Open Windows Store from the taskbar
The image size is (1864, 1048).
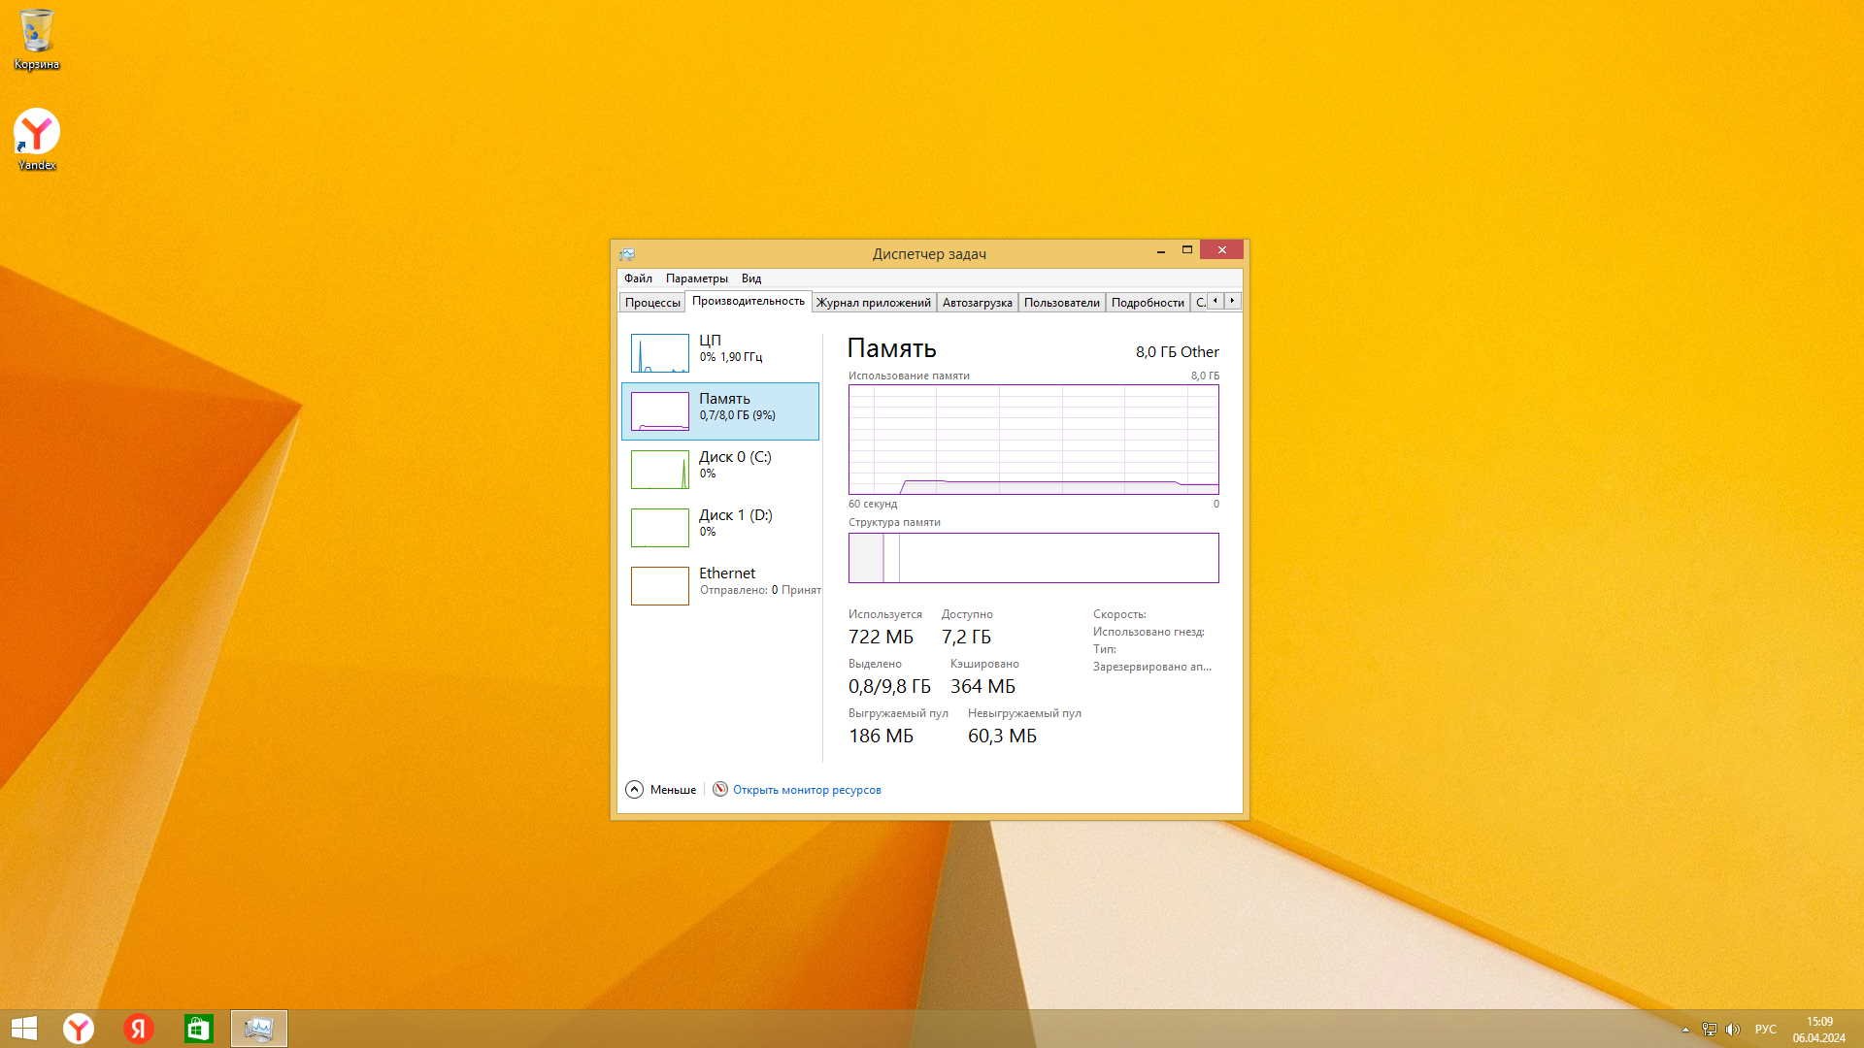click(198, 1029)
